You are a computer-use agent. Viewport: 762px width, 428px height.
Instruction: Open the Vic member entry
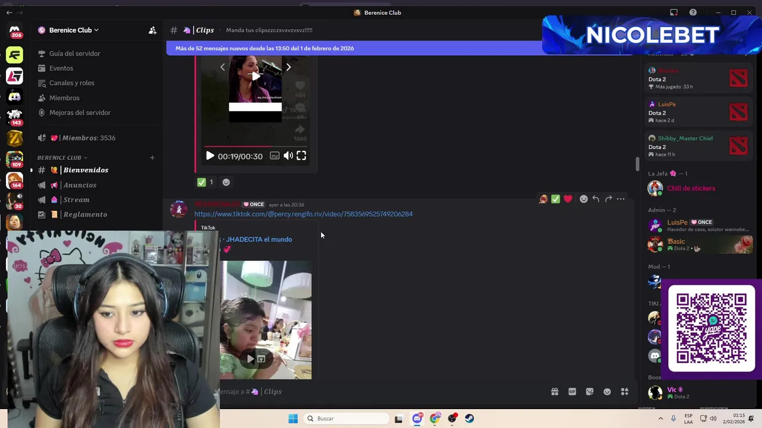pos(699,393)
